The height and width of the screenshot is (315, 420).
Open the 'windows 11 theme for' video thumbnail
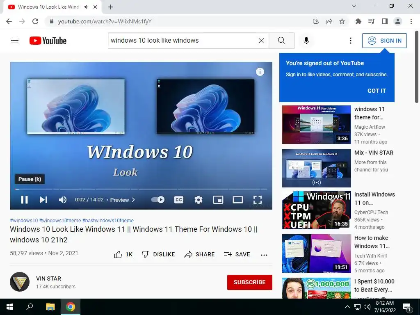[x=317, y=125]
